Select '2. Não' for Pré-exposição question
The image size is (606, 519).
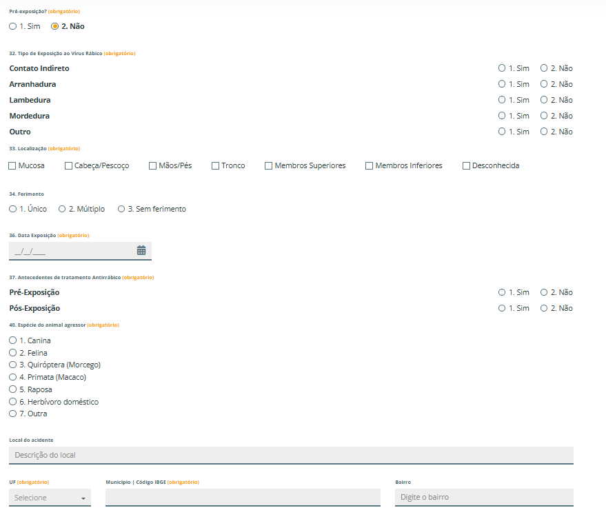tap(55, 26)
